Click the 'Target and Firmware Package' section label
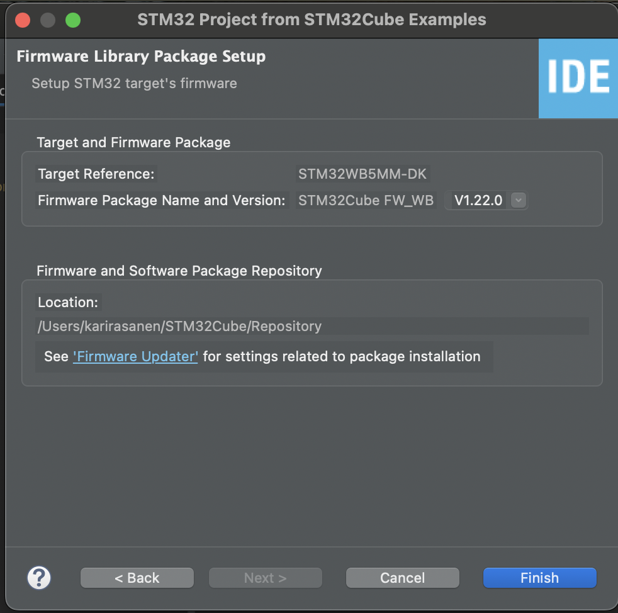Screen dimensions: 618x613 point(133,142)
